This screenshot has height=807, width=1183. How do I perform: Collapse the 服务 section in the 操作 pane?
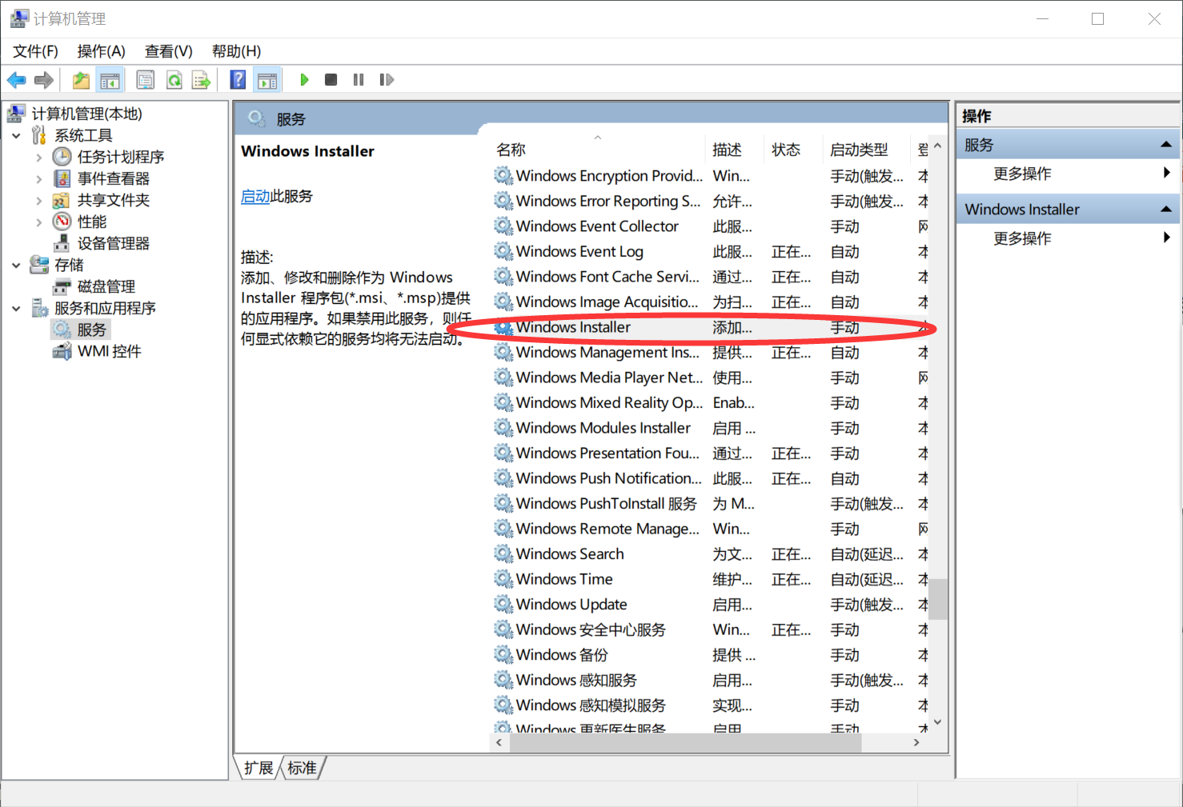click(1166, 145)
